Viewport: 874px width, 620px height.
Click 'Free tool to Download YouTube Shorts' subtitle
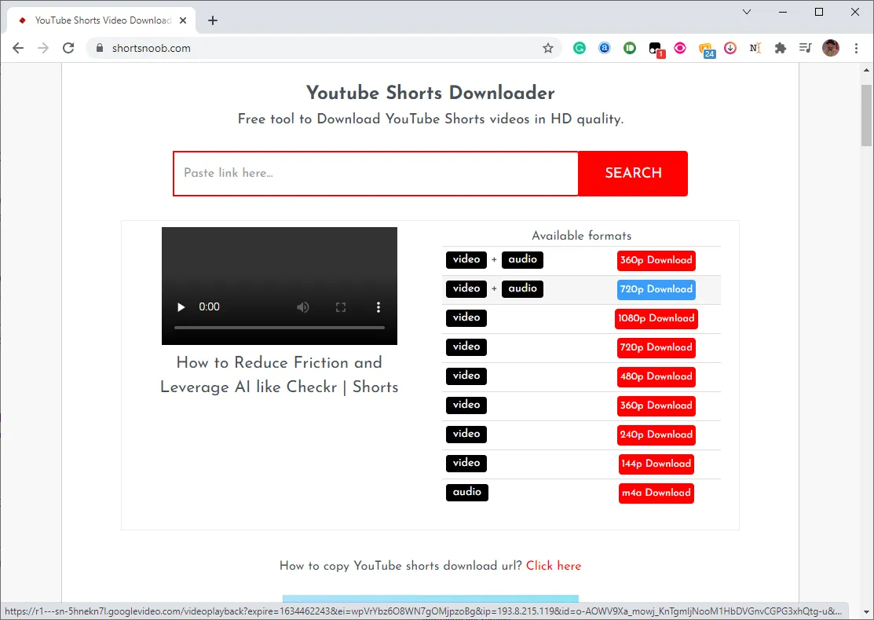coord(430,119)
